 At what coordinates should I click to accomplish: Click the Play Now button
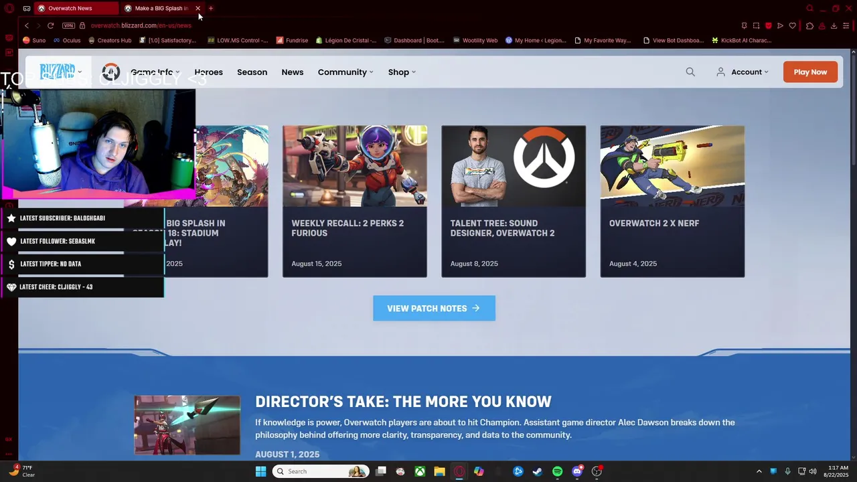(810, 72)
